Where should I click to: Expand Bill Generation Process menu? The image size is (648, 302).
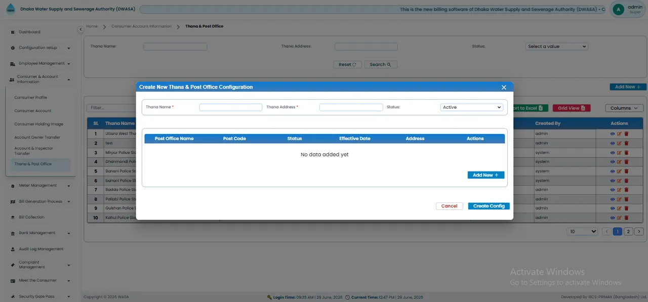(40, 201)
